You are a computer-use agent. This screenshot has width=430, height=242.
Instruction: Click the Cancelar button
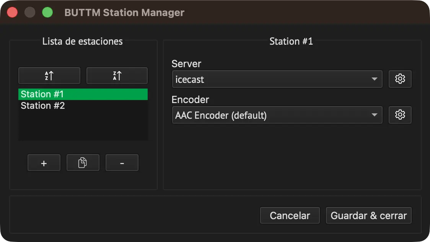coord(290,215)
